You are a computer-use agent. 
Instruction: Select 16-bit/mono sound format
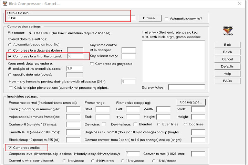pyautogui.click(x=122, y=161)
